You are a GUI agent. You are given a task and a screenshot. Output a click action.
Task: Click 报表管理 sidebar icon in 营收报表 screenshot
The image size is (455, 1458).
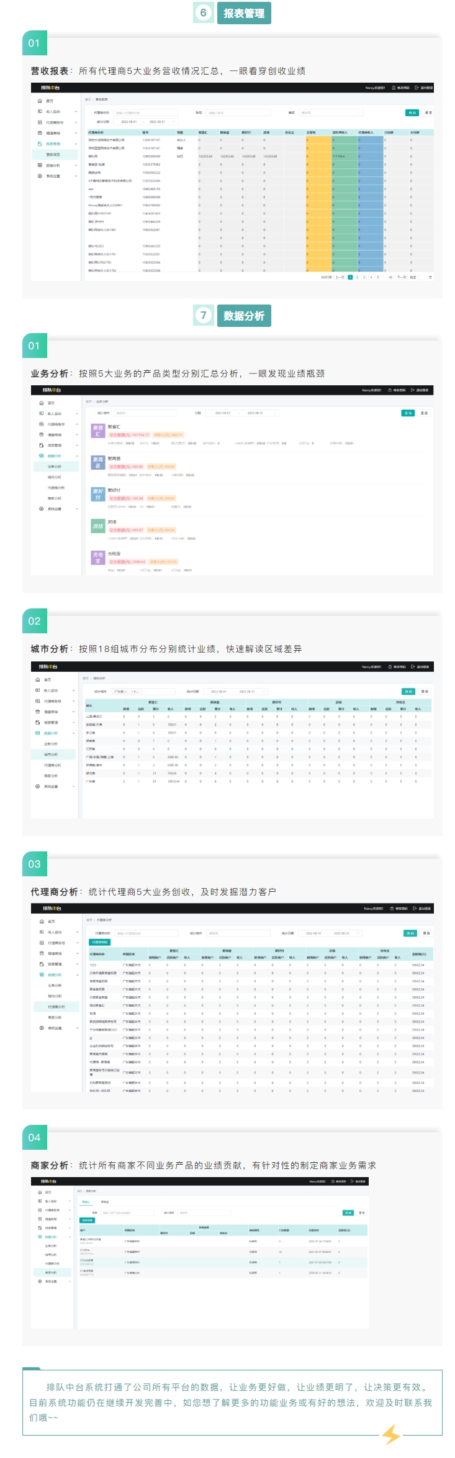[40, 144]
